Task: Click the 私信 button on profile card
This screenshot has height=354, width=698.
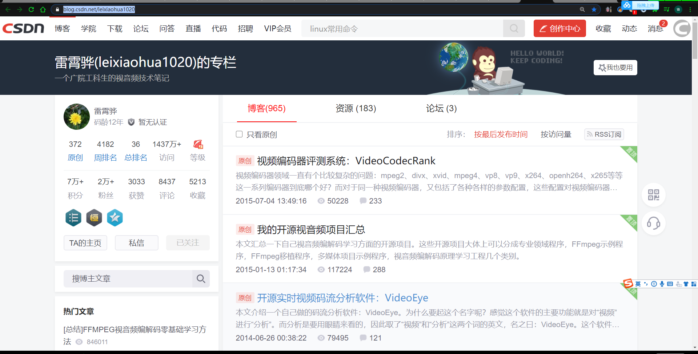Action: pos(136,242)
